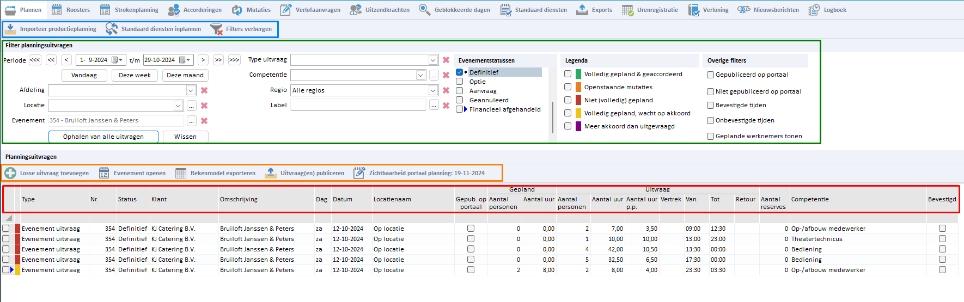Open Standaard diensten icon
The height and width of the screenshot is (302, 964).
[505, 10]
